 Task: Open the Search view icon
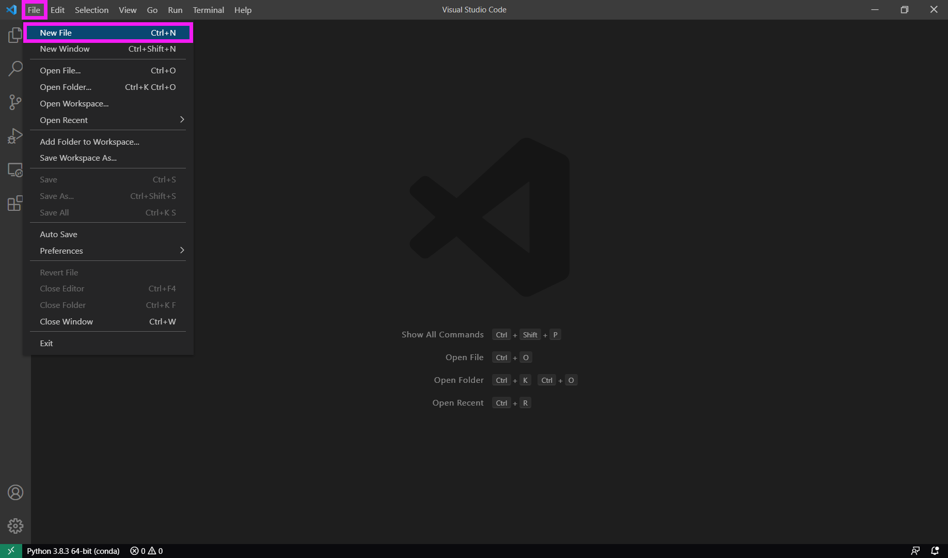15,68
